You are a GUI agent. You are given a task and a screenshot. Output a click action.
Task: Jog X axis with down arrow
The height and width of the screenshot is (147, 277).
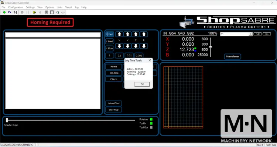(119, 46)
